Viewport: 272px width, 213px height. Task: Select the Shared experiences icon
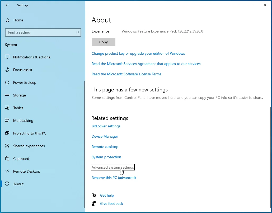point(7,146)
